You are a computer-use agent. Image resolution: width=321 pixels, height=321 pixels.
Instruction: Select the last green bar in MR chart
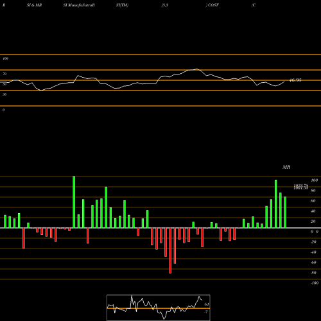[285, 213]
